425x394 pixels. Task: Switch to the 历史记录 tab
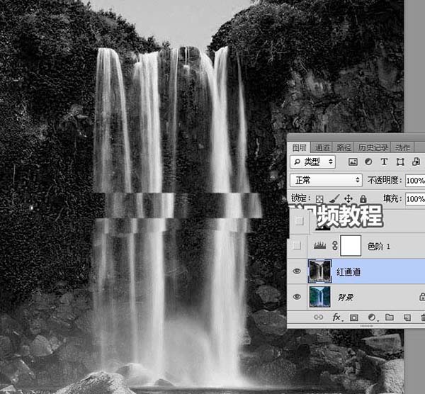(x=373, y=147)
